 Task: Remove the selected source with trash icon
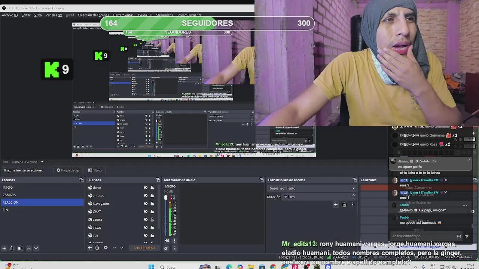[x=97, y=248]
